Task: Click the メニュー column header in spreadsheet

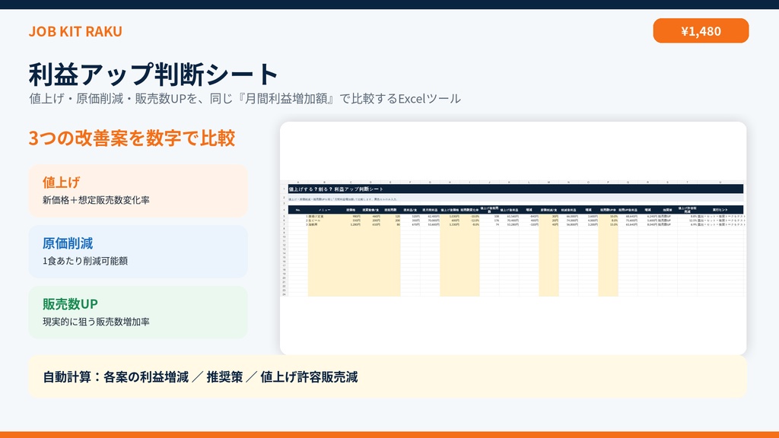Action: click(x=324, y=210)
